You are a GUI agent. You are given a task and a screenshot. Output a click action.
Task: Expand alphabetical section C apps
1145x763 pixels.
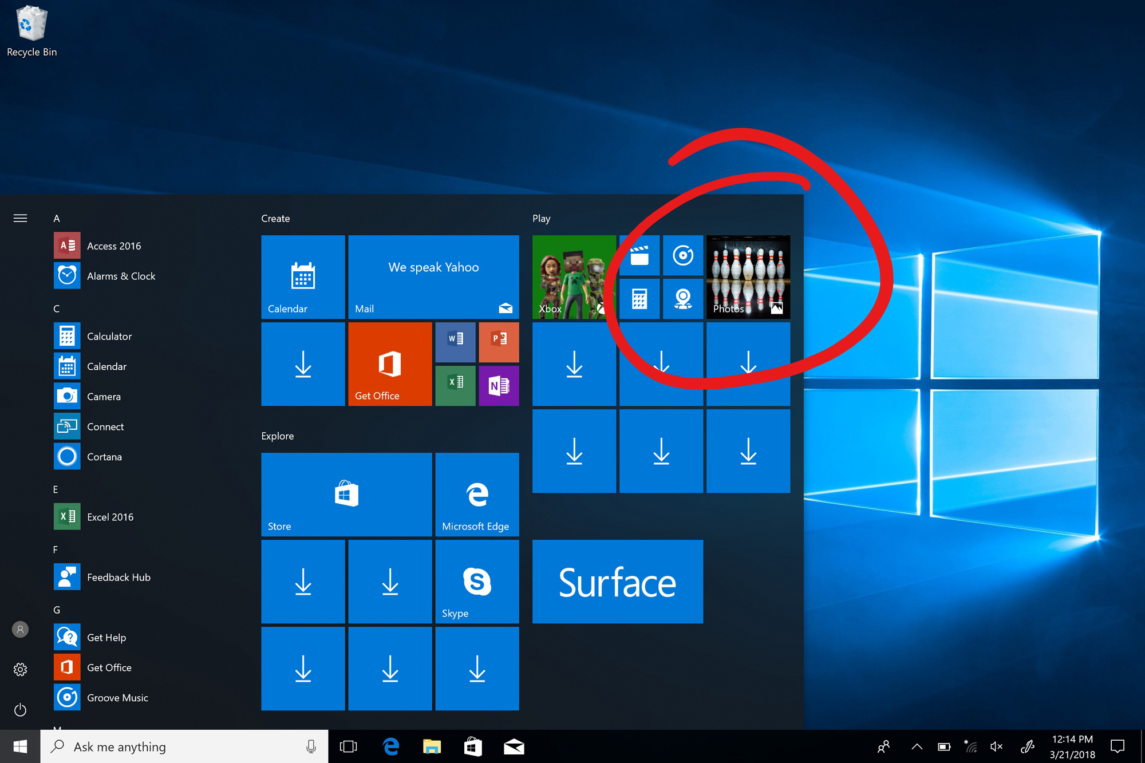[x=58, y=309]
